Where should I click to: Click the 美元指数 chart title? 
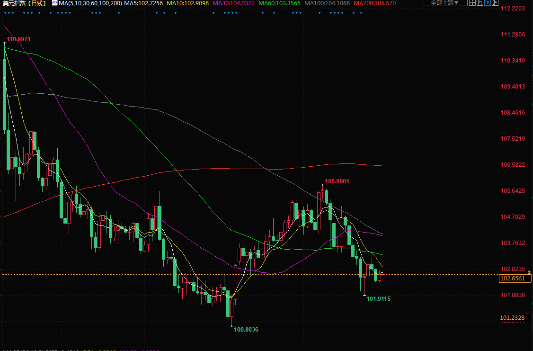point(13,3)
